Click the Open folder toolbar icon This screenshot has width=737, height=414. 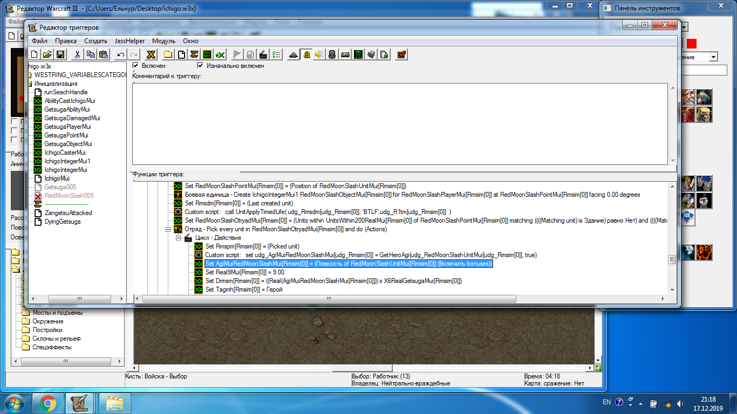click(47, 54)
